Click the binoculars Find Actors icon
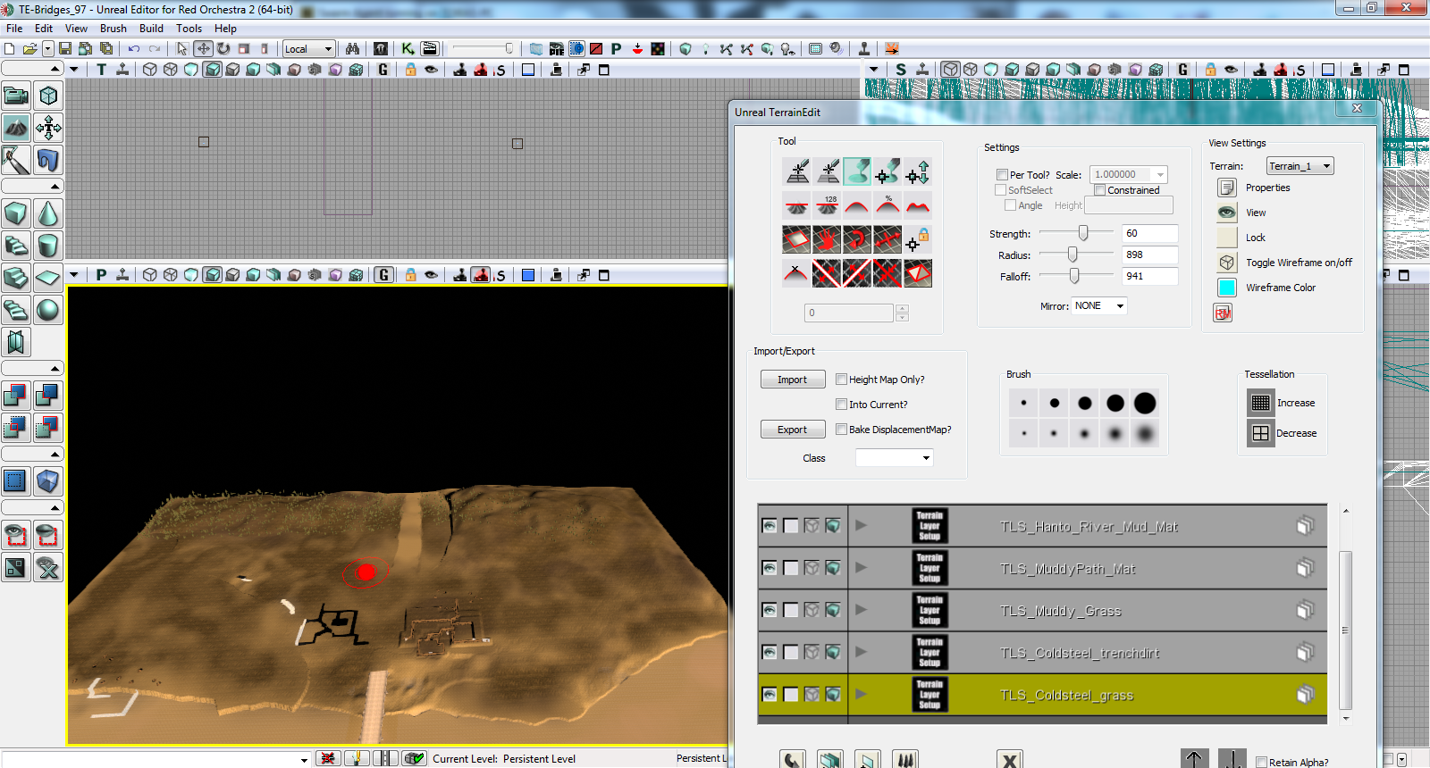This screenshot has height=768, width=1430. click(352, 48)
